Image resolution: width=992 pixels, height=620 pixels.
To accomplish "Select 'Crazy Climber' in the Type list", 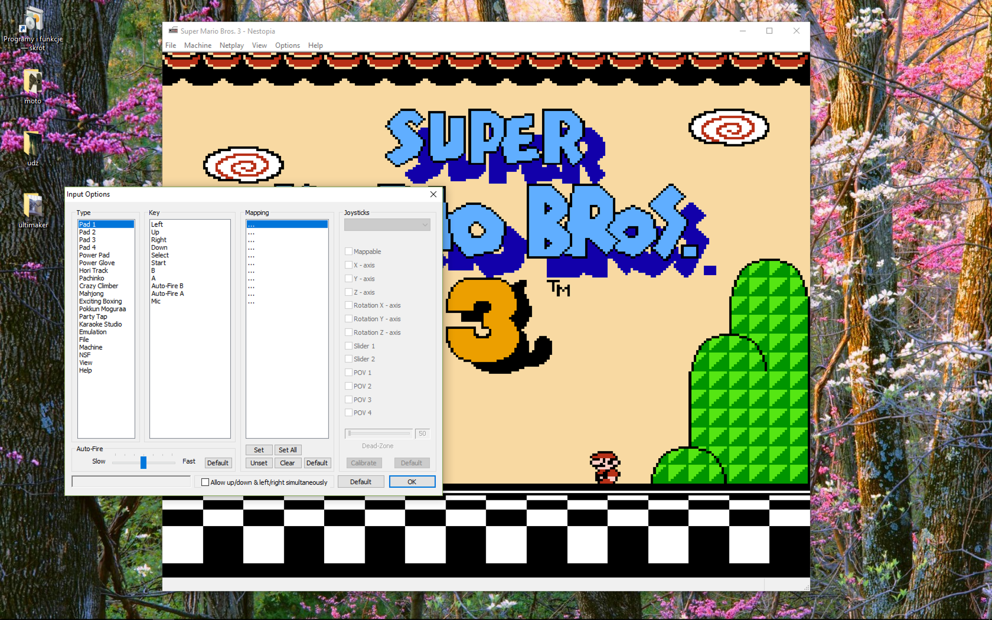I will (106, 286).
